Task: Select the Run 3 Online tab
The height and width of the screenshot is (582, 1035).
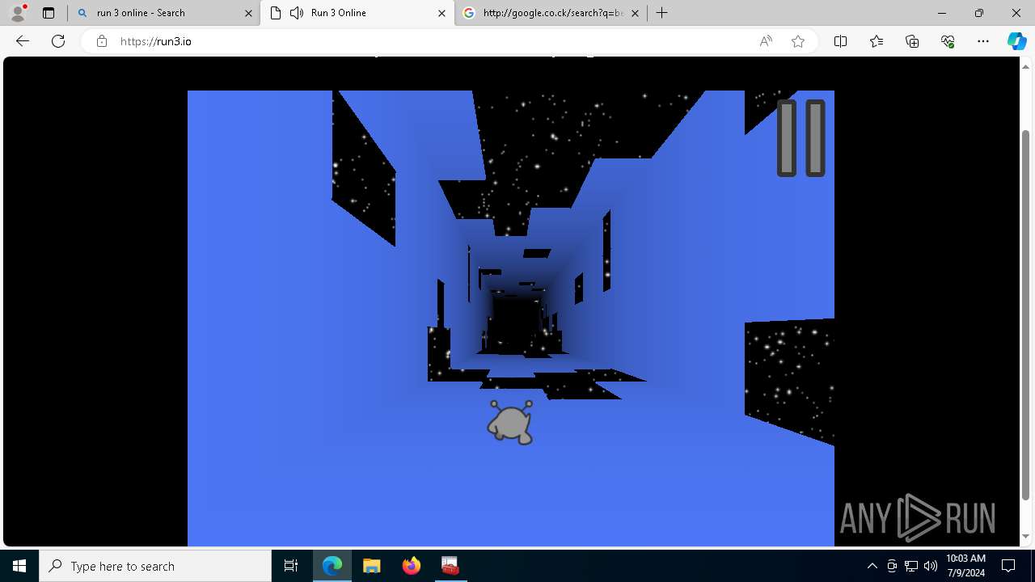Action: [x=357, y=13]
